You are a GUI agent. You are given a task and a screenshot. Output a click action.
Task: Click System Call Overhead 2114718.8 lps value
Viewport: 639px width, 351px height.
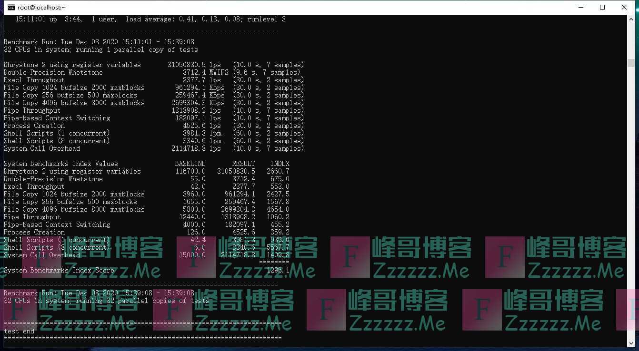tap(196, 149)
